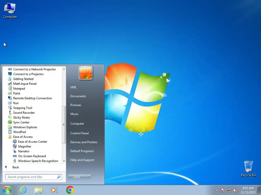Open On-Screen Keyboard icon

click(x=15, y=156)
